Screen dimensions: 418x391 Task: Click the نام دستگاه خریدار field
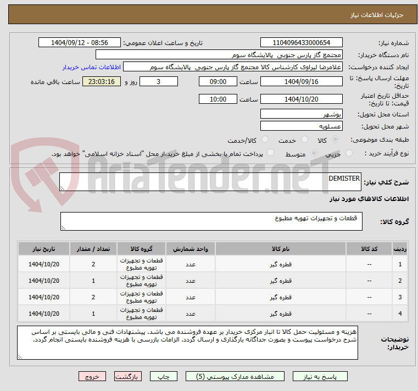click(x=219, y=54)
